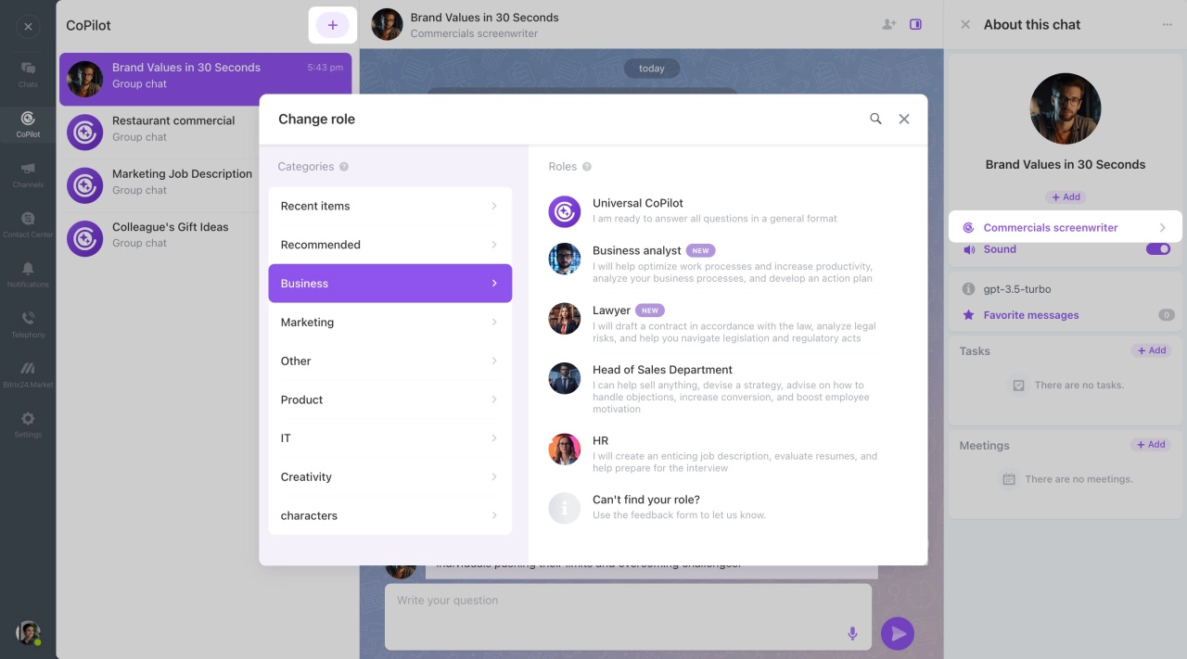Select the IT category
The image size is (1187, 659).
pyautogui.click(x=389, y=438)
